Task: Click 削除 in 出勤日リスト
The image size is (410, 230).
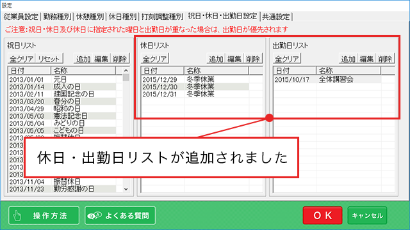Action: coord(385,59)
